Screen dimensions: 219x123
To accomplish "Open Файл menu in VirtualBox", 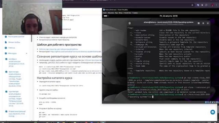I will click(105, 13).
